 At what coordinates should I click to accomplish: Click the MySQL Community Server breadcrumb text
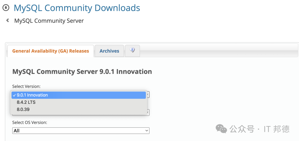(x=49, y=20)
